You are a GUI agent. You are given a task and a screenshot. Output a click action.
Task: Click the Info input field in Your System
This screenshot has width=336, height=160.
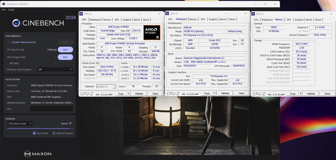point(51,109)
